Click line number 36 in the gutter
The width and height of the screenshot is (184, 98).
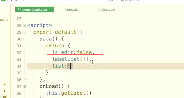pos(19,80)
